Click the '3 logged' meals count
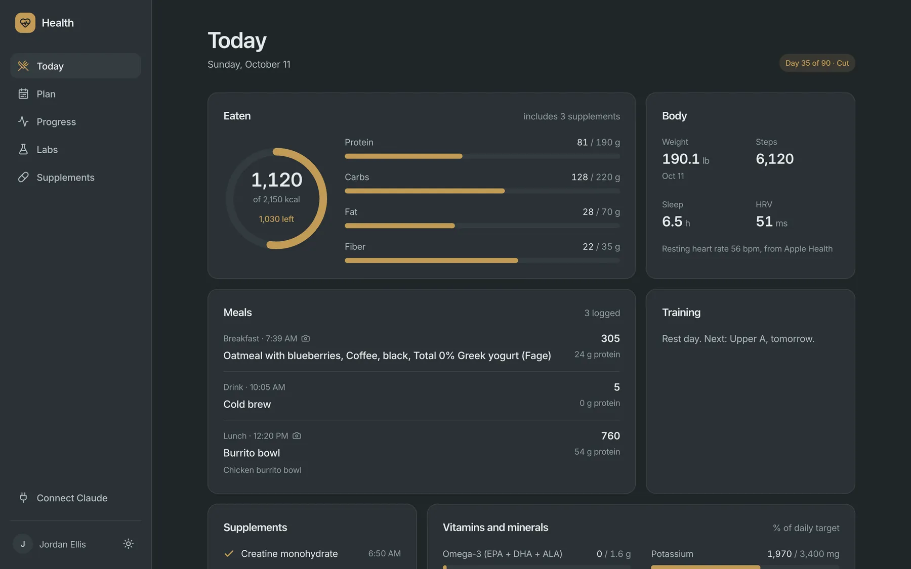 click(x=602, y=313)
